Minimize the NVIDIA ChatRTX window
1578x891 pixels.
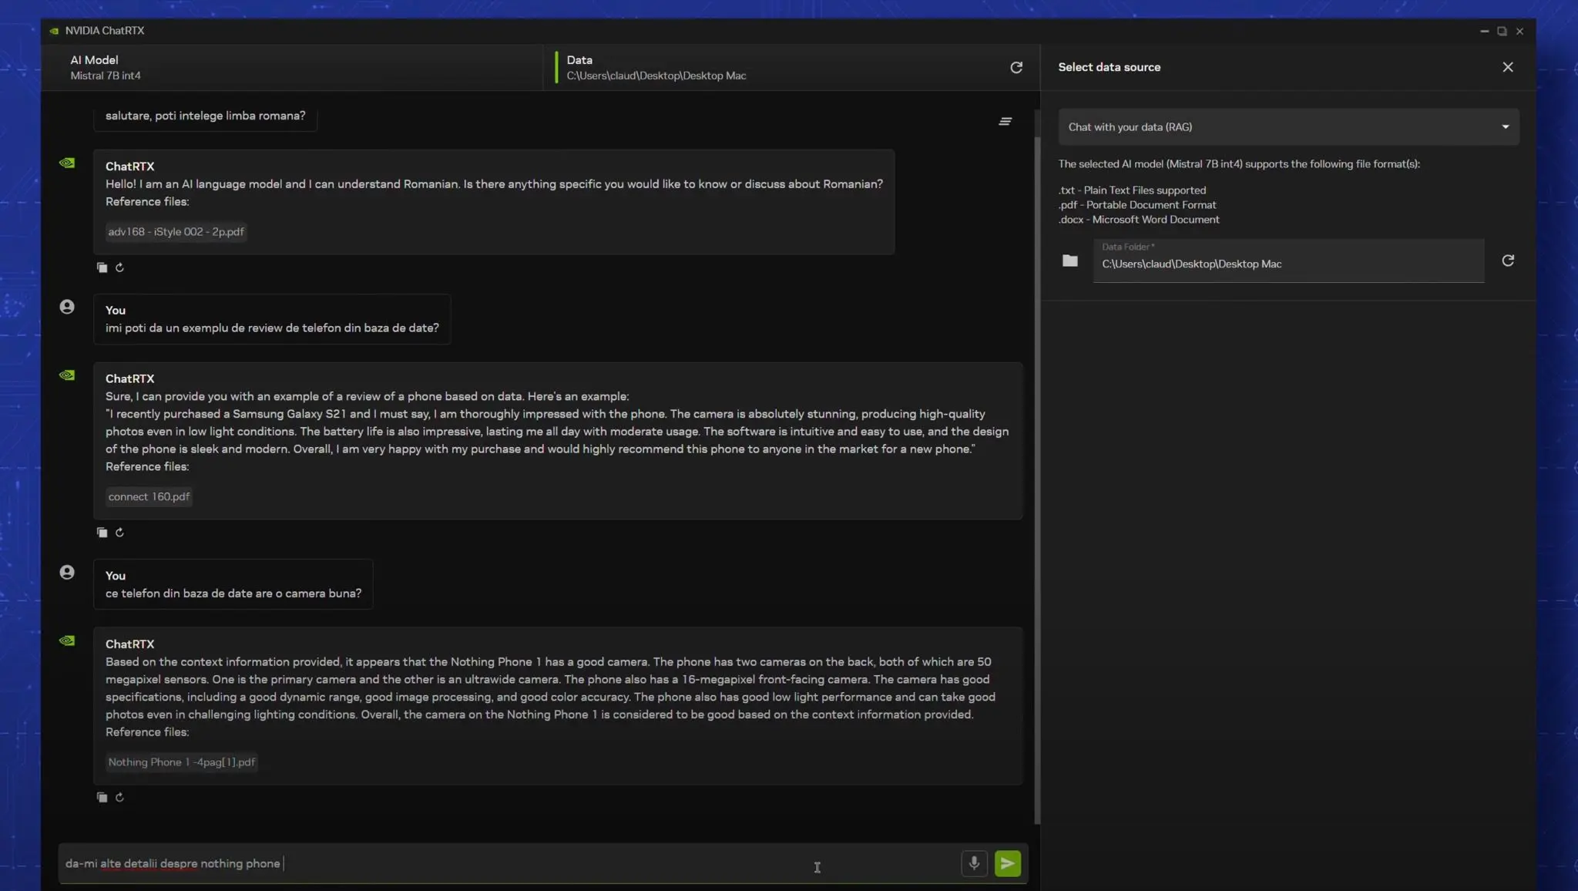coord(1484,31)
